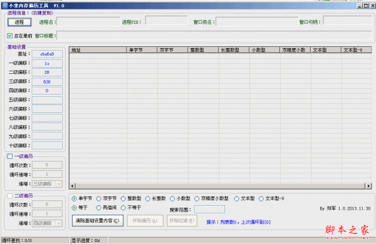376x244 pixels.
Task: Enable the 二级遍历 checkbox
Action: pos(9,196)
